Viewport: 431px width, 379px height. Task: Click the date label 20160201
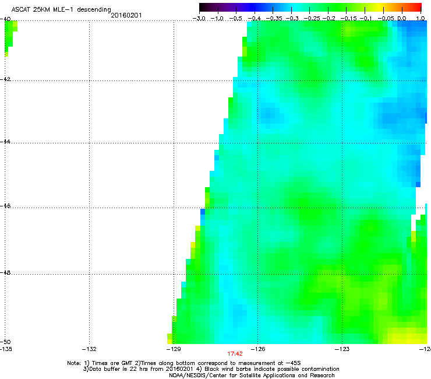pyautogui.click(x=126, y=15)
